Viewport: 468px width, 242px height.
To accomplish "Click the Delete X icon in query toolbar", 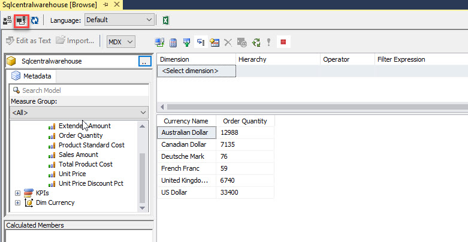I will [228, 43].
